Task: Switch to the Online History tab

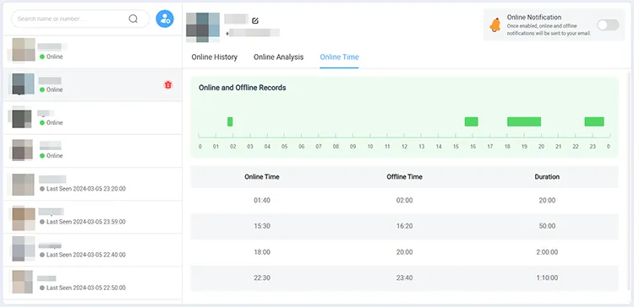Action: point(215,57)
